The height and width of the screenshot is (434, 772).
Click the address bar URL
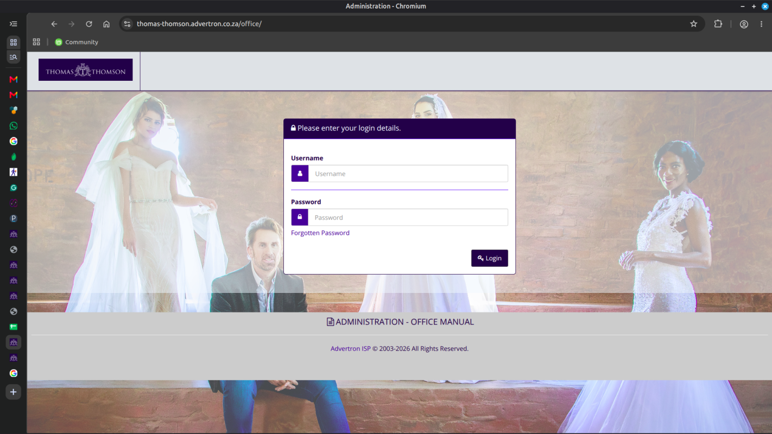click(199, 24)
